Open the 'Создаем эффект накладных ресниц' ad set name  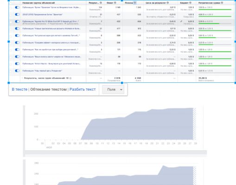(51, 43)
